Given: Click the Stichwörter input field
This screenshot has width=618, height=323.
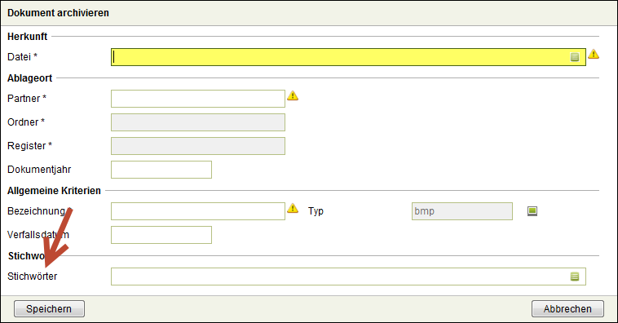Looking at the screenshot, I should pos(348,277).
